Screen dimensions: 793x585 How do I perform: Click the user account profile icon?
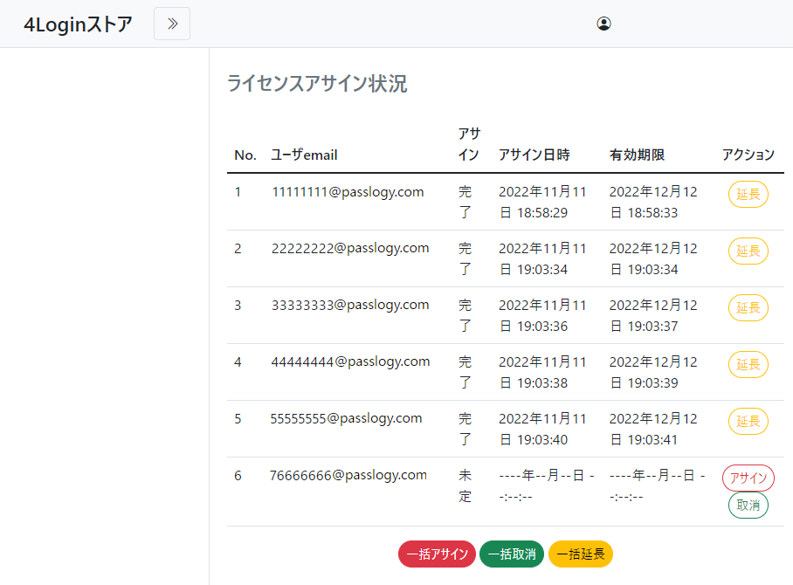click(x=603, y=24)
